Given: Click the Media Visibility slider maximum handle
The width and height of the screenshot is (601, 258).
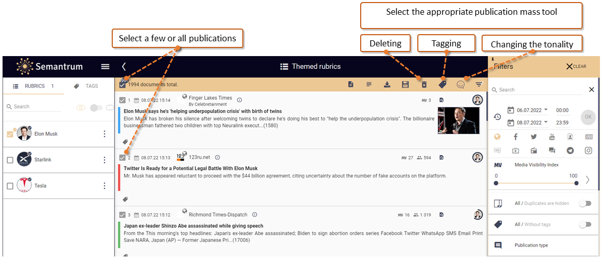Looking at the screenshot, I should coord(577,184).
